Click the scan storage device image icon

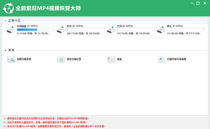(x=161, y=59)
